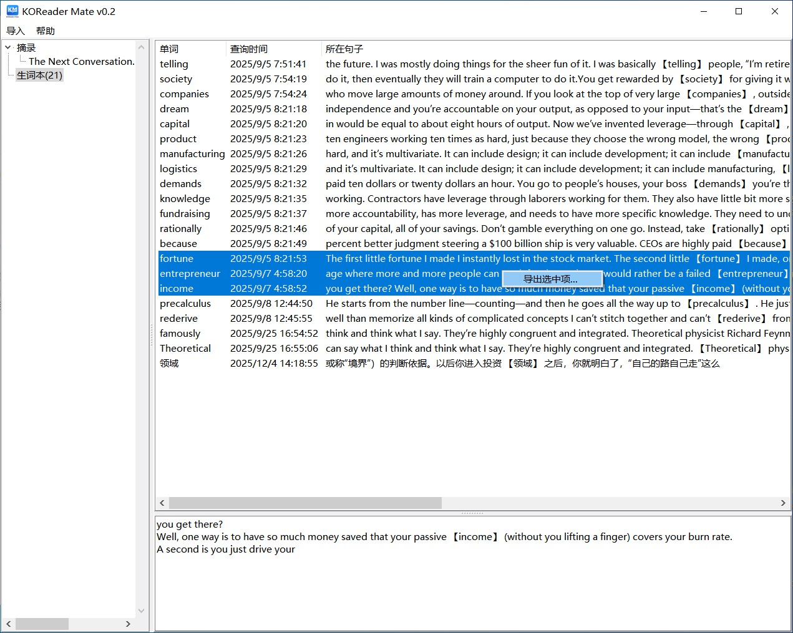Image resolution: width=793 pixels, height=633 pixels.
Task: Click timestamp 2025/9/25 16:54:52
Action: tap(274, 333)
